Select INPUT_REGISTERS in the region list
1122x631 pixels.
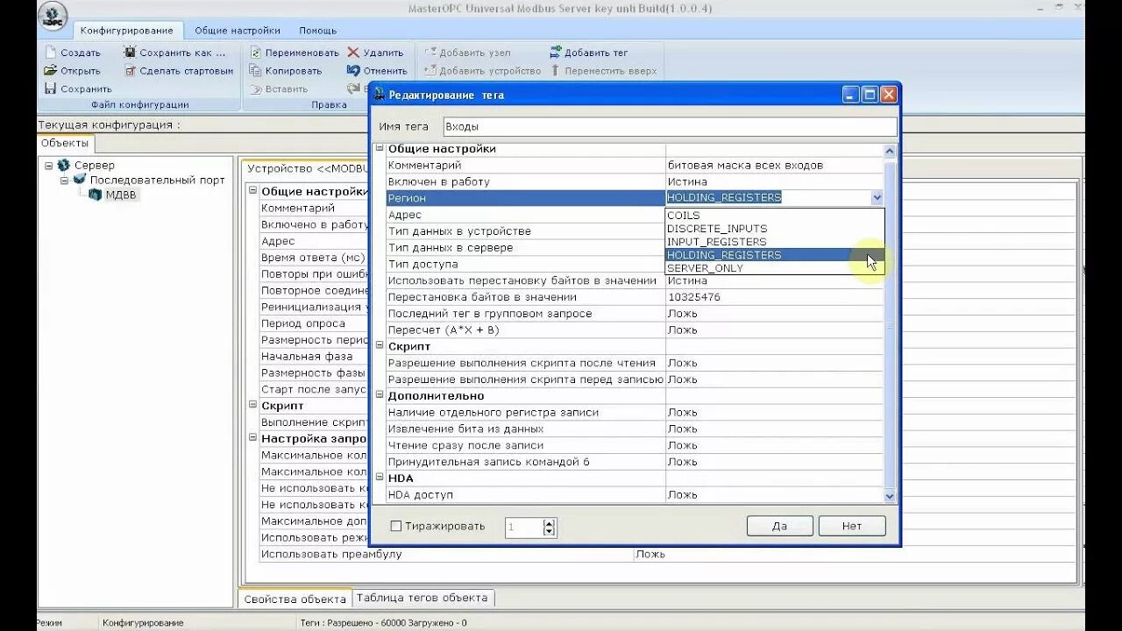[x=775, y=242]
